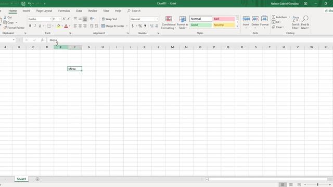This screenshot has height=187, width=333.
Task: Open the Borders button
Action: pyautogui.click(x=49, y=26)
